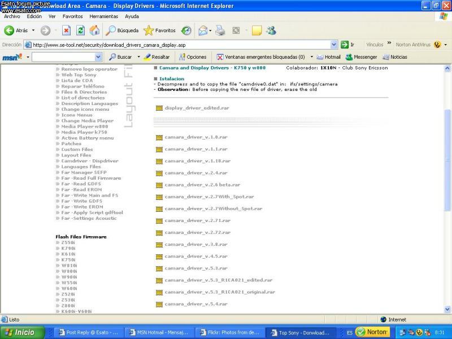
Task: Print the page with printer icon
Action: pyautogui.click(x=220, y=31)
